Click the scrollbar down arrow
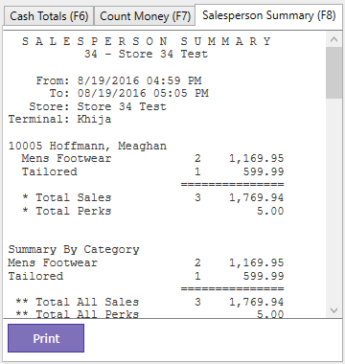The height and width of the screenshot is (364, 345). click(x=334, y=310)
